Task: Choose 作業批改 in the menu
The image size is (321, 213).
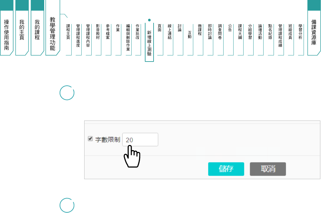Action: [x=138, y=32]
